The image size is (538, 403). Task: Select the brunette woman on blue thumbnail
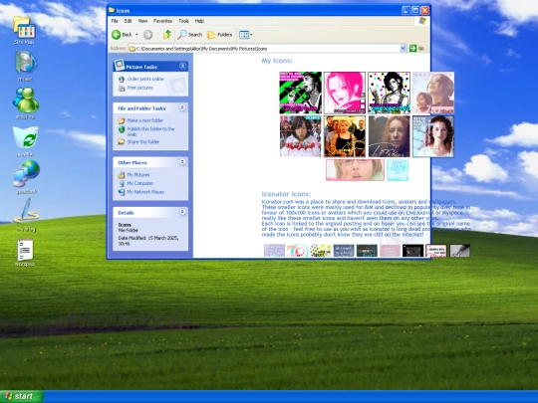pyautogui.click(x=433, y=136)
